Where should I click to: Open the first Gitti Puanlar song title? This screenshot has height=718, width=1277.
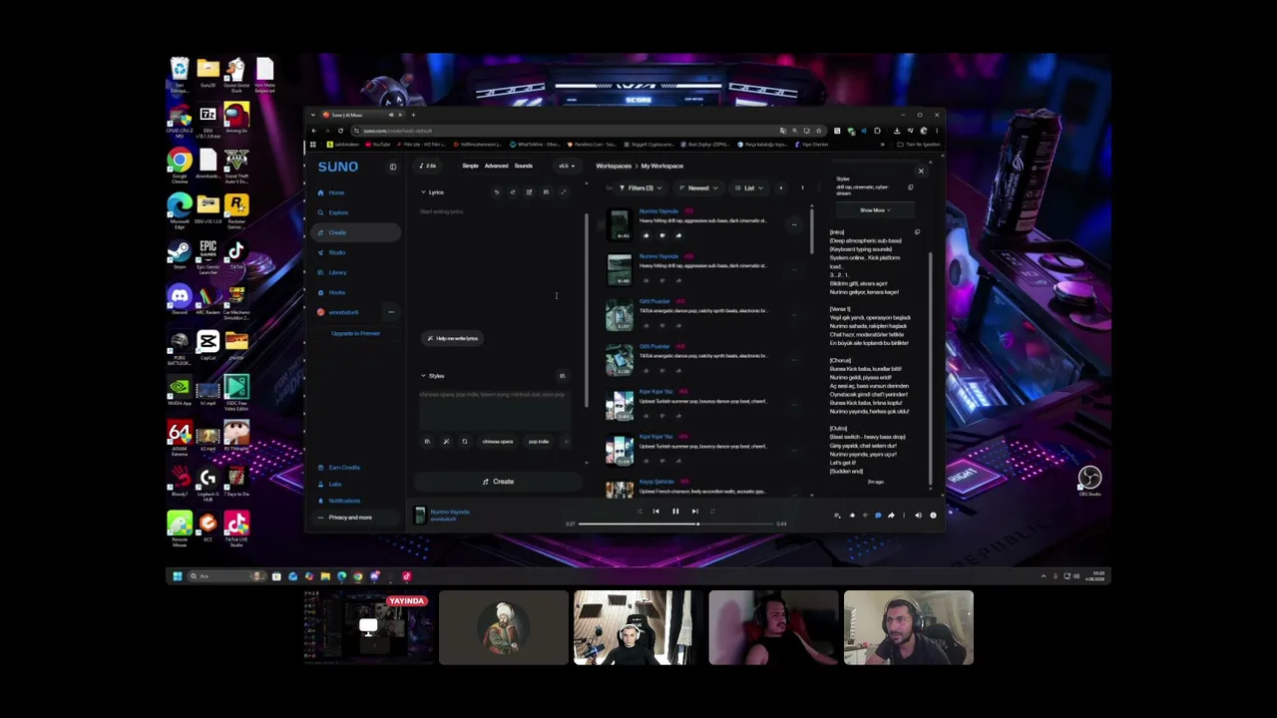coord(654,301)
